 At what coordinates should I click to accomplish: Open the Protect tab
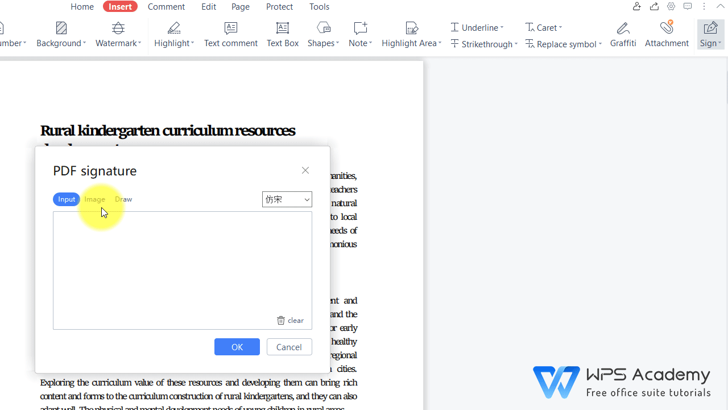279,6
